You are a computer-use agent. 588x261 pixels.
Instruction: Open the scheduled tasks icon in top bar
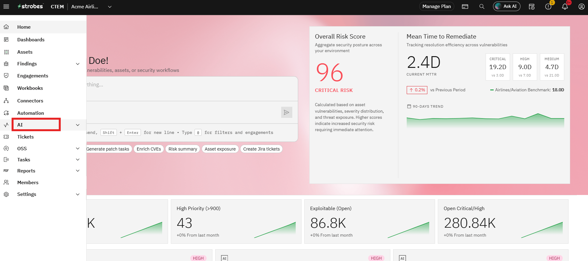coord(532,6)
